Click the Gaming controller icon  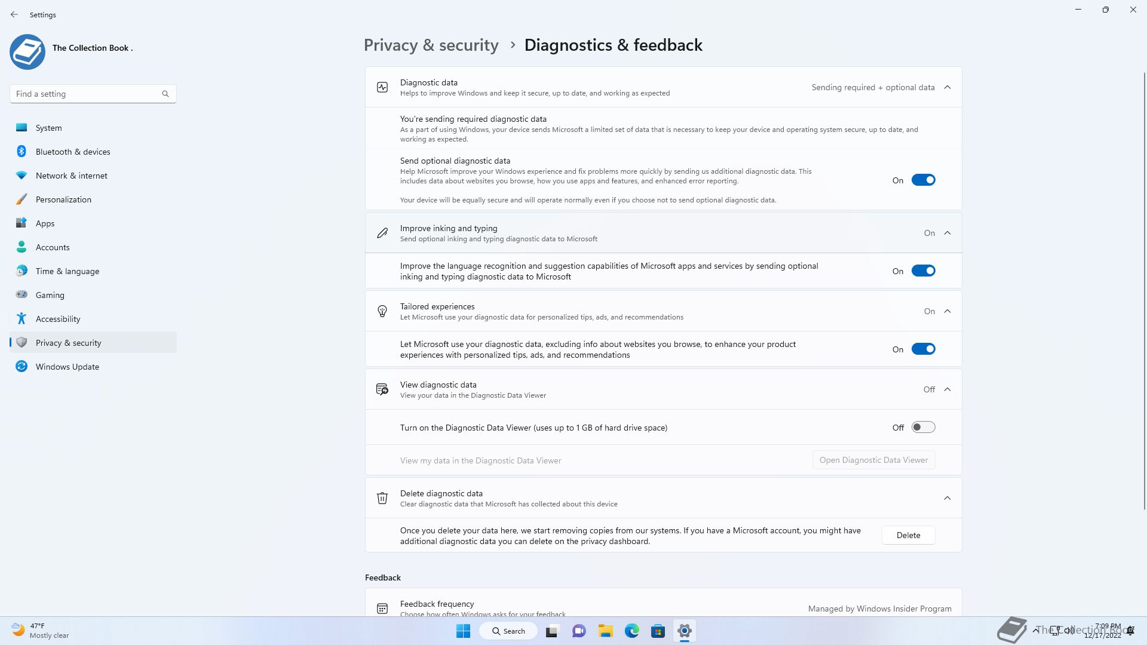click(22, 294)
